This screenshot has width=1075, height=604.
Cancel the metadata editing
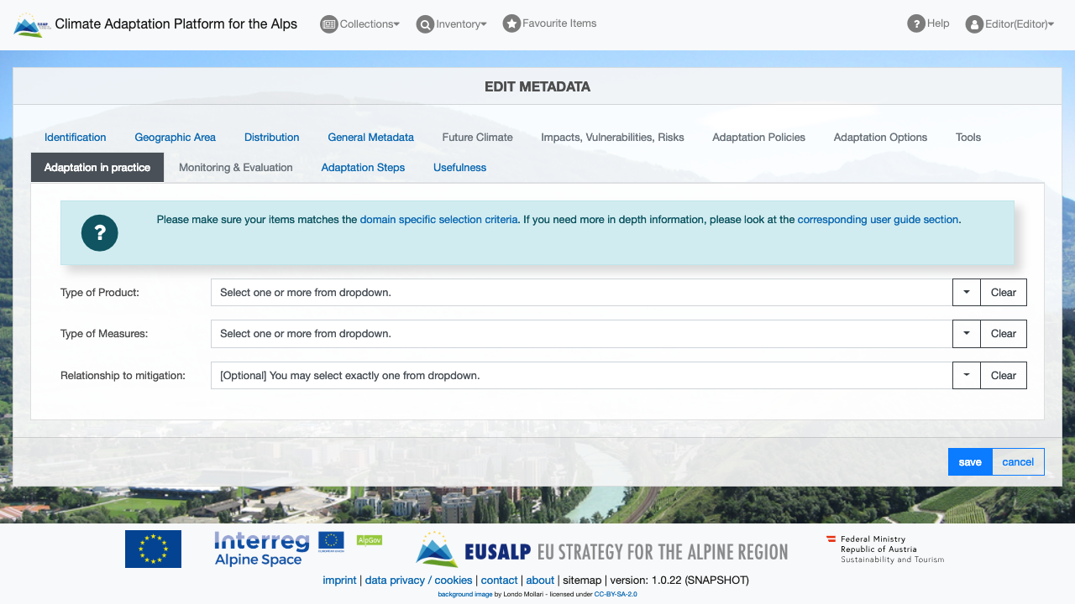[1018, 462]
